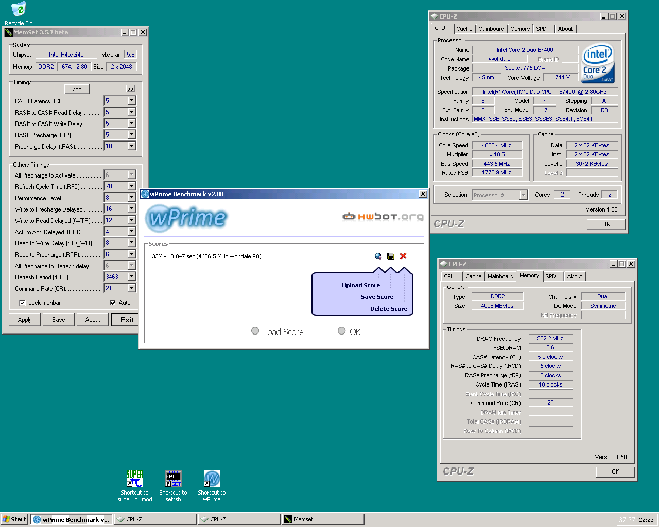Open the Refresh Cycle Time (tRFC) dropdown
659x527 pixels.
132,186
